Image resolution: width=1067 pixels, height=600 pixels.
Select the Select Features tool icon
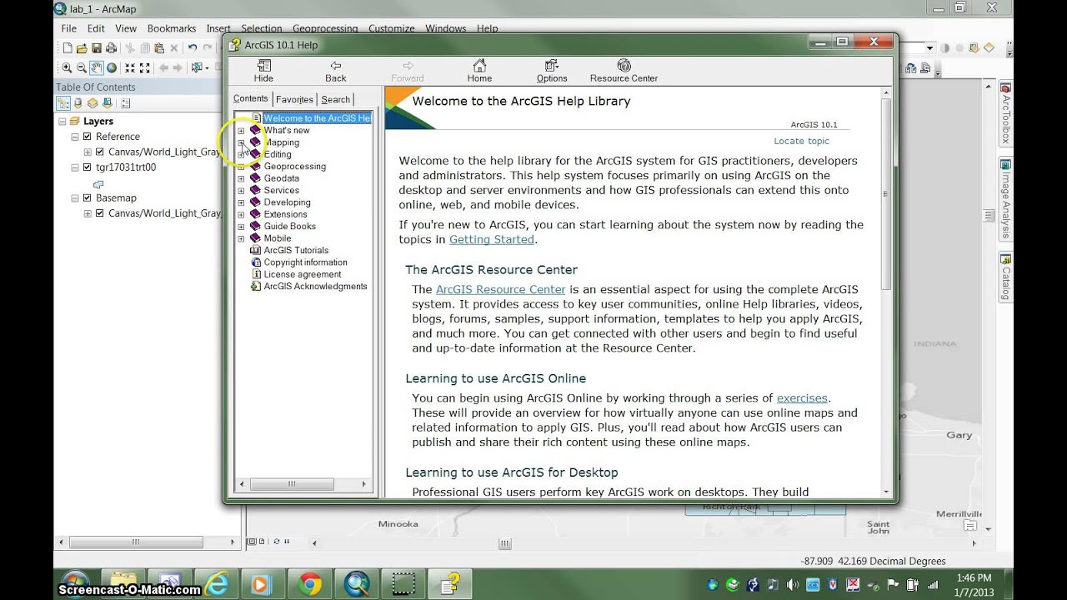(197, 67)
